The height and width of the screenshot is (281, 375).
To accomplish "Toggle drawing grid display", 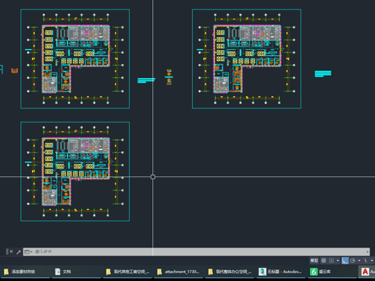I will tap(323, 261).
